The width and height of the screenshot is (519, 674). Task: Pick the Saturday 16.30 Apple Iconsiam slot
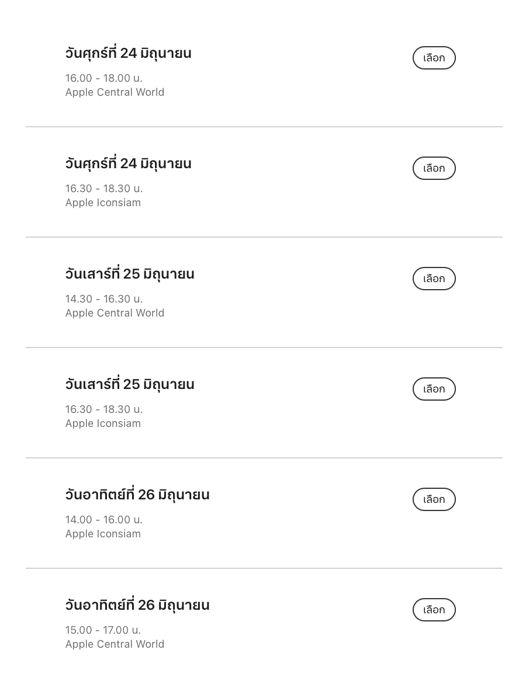(434, 389)
